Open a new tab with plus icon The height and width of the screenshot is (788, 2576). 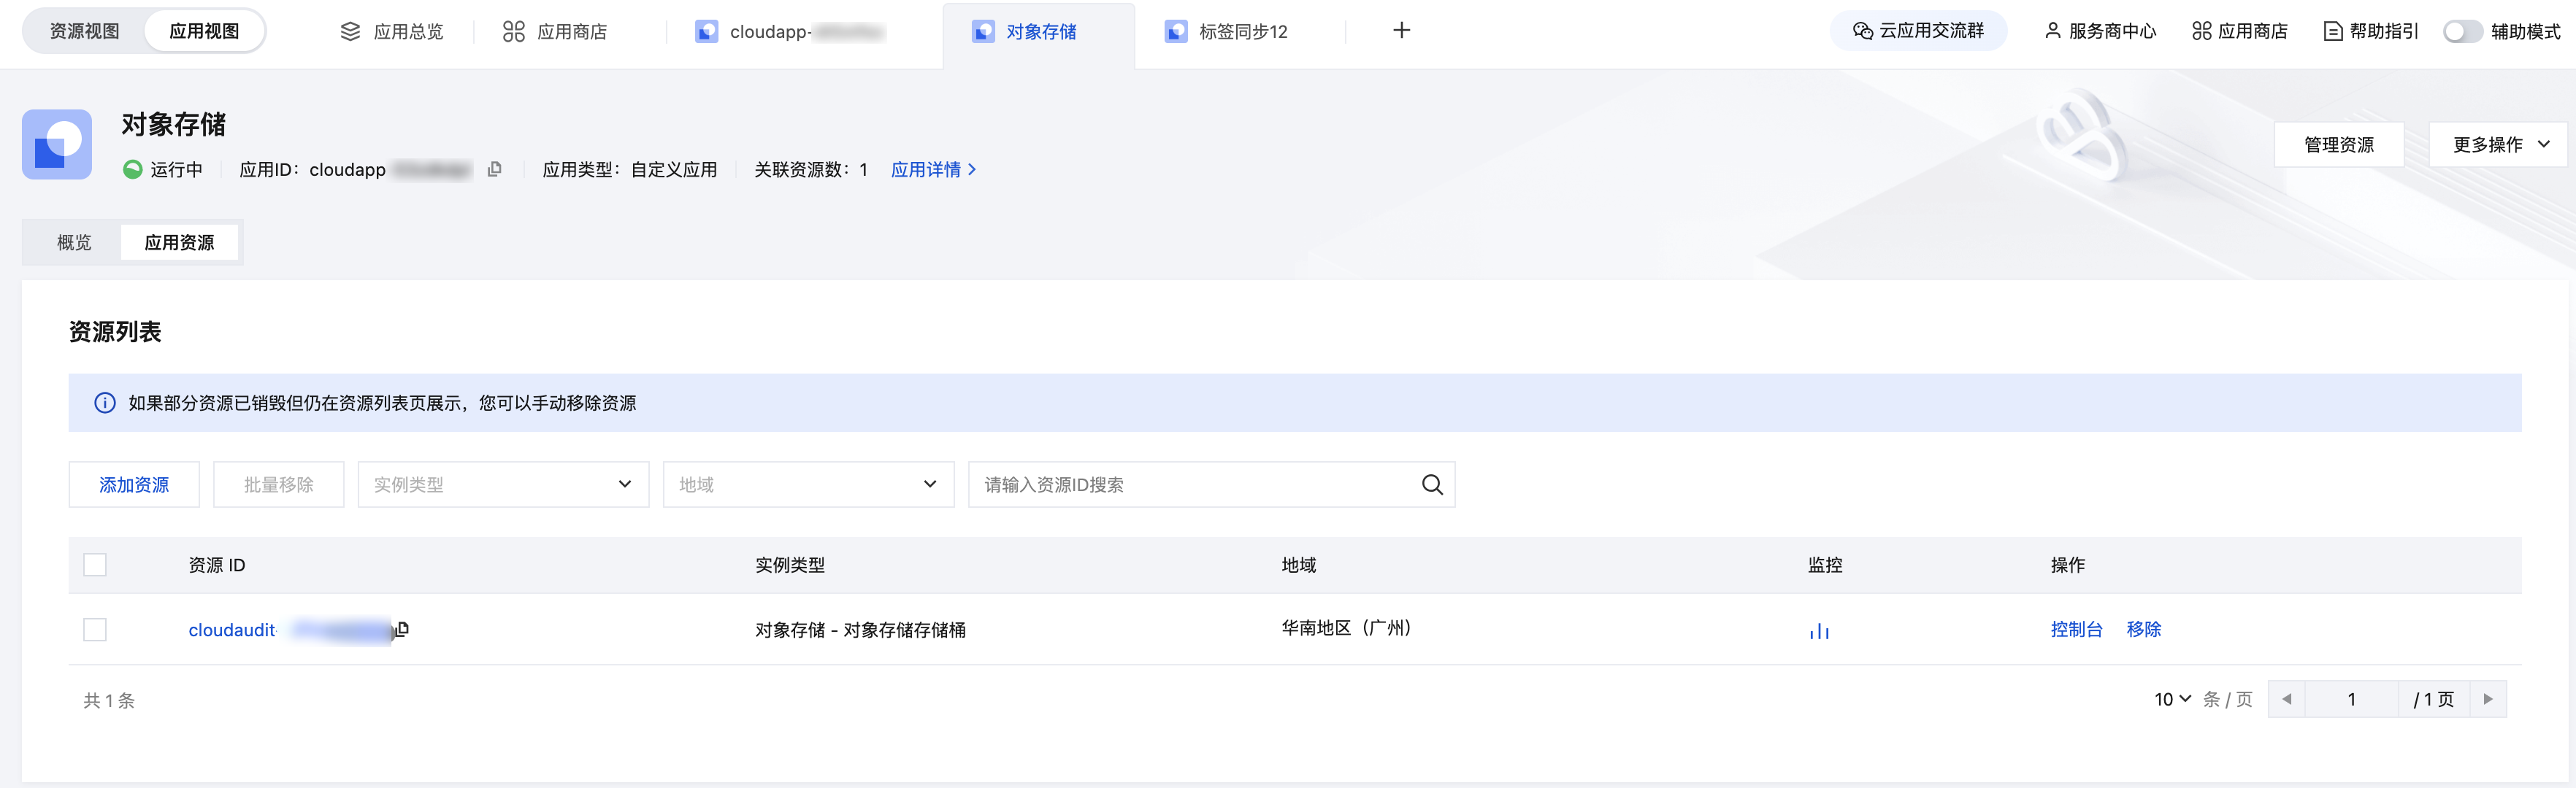(x=1401, y=31)
